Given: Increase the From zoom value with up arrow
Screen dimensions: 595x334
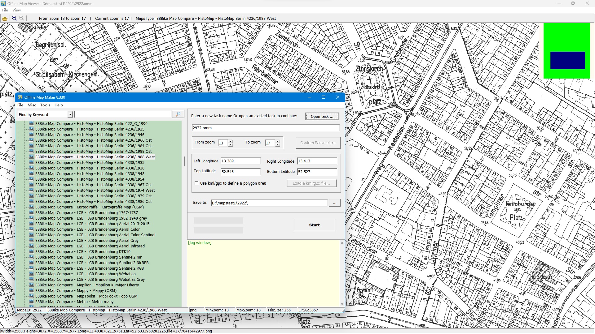Looking at the screenshot, I should click(230, 141).
